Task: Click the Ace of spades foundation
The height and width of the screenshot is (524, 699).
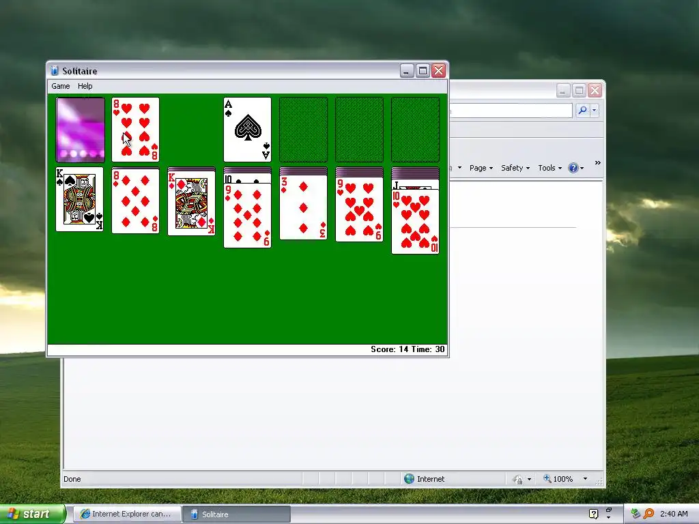Action: [247, 130]
